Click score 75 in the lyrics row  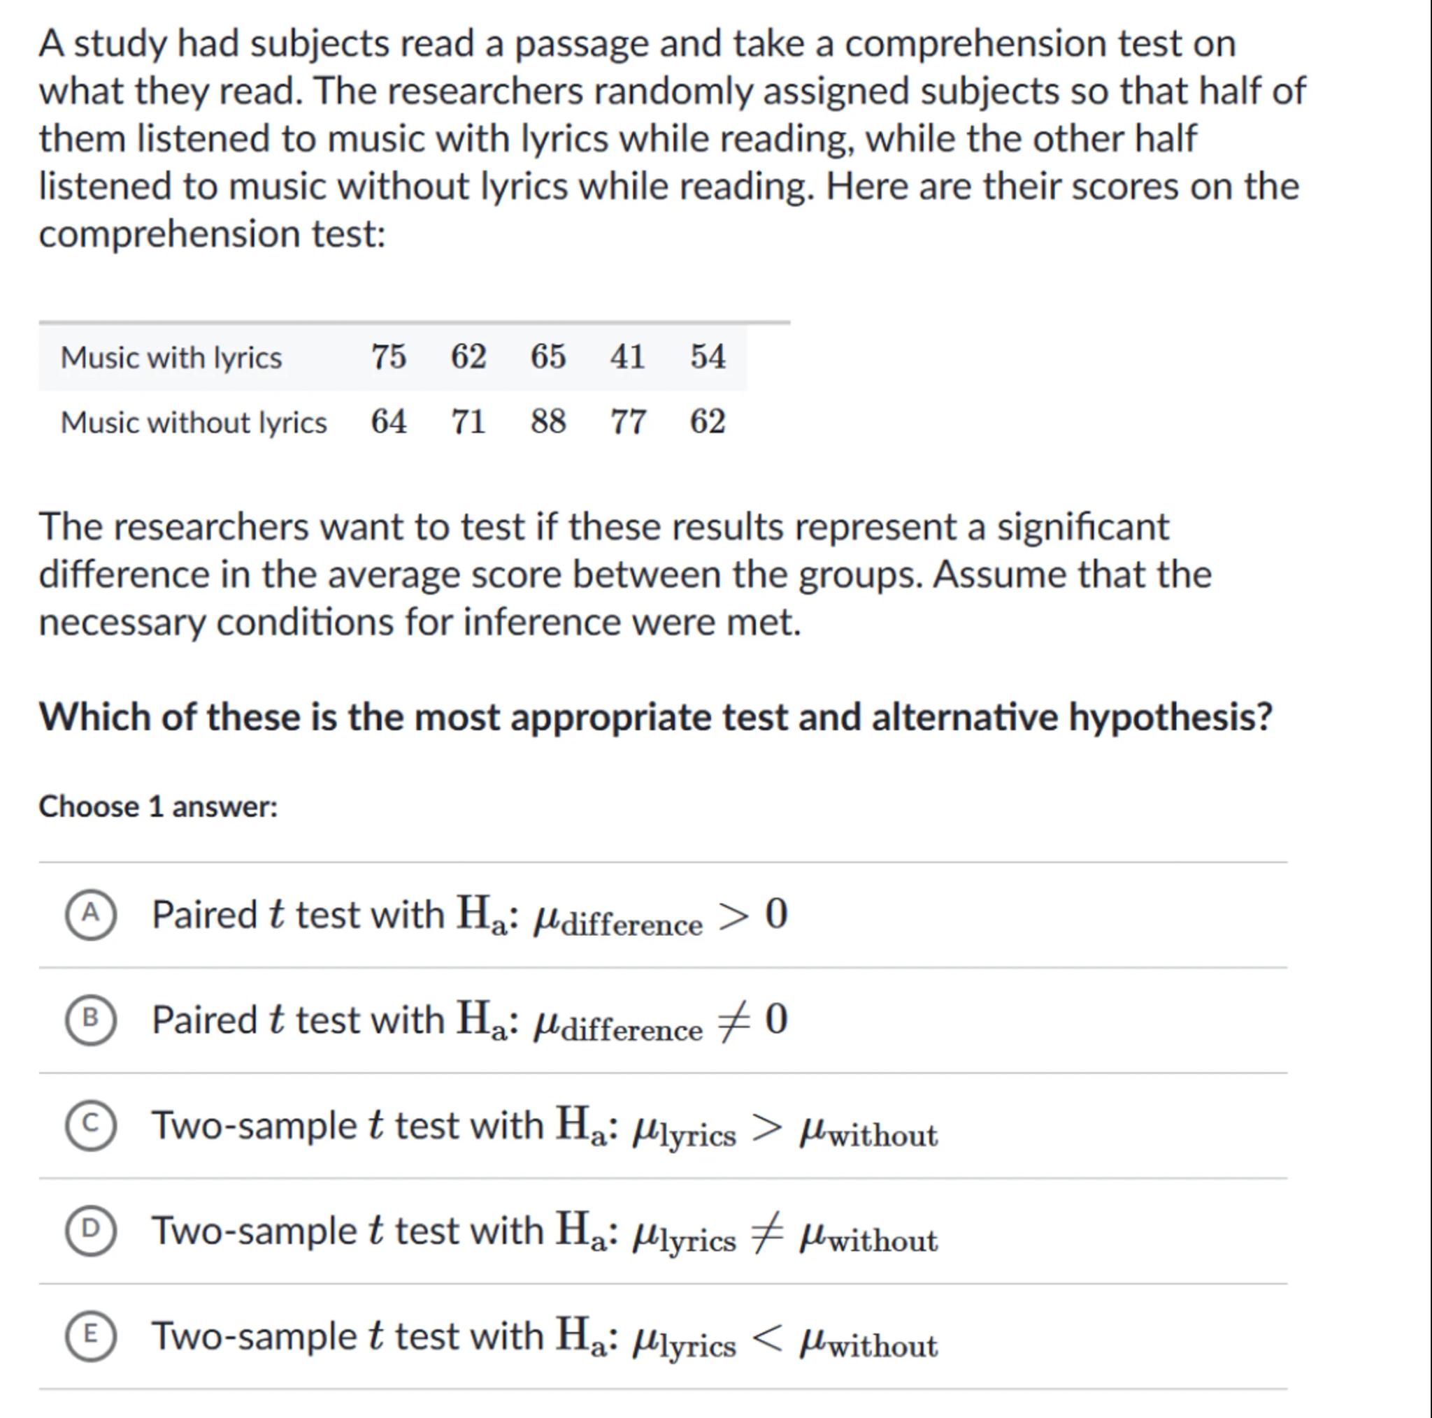click(389, 357)
